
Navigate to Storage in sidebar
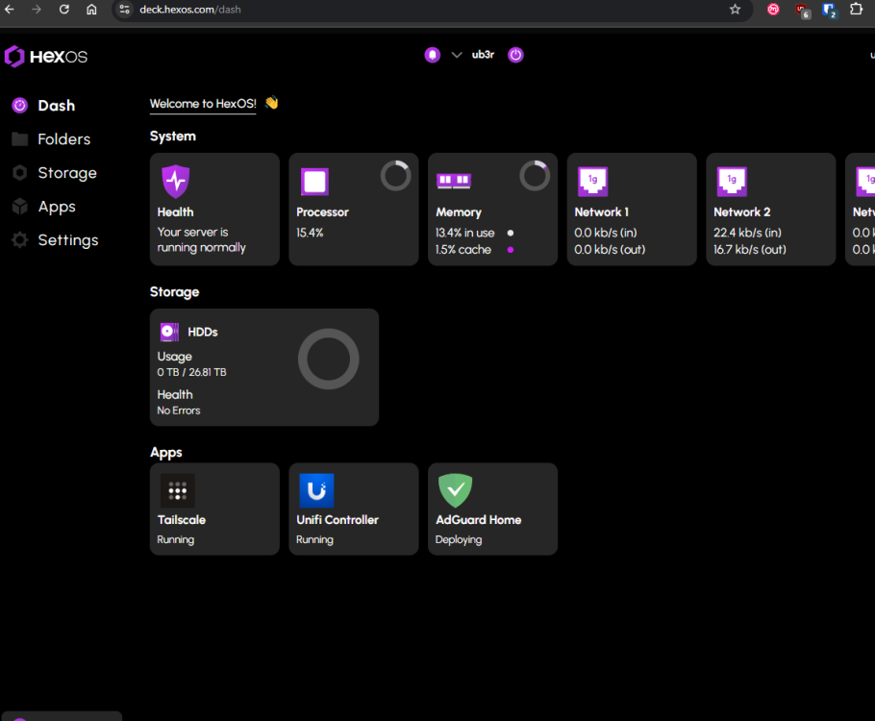(x=66, y=173)
